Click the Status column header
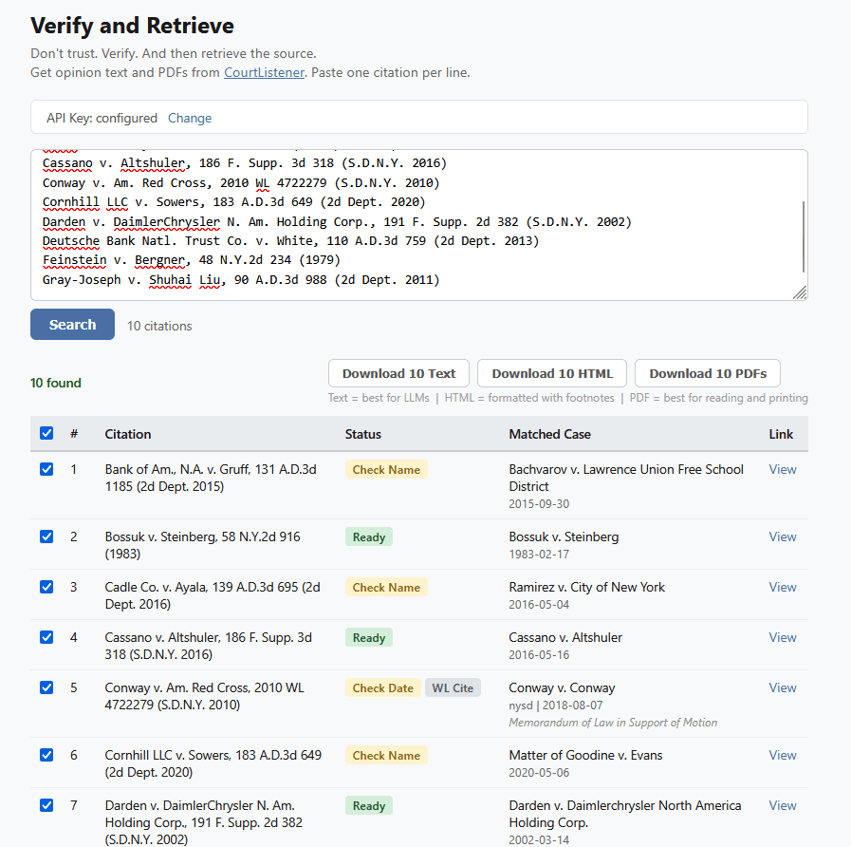This screenshot has height=847, width=851. (363, 434)
